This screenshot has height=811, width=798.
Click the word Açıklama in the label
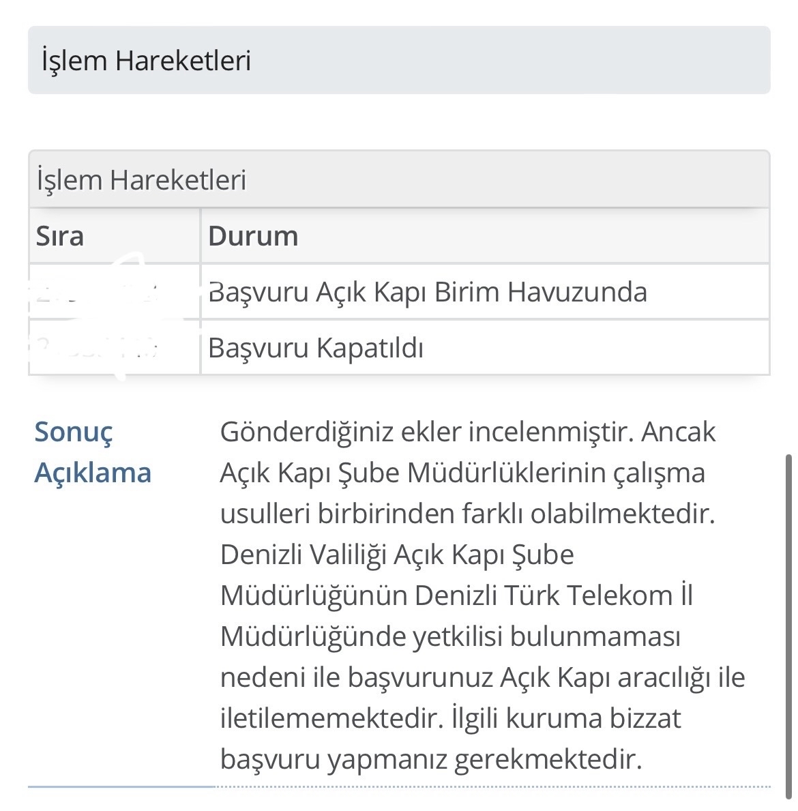[93, 472]
